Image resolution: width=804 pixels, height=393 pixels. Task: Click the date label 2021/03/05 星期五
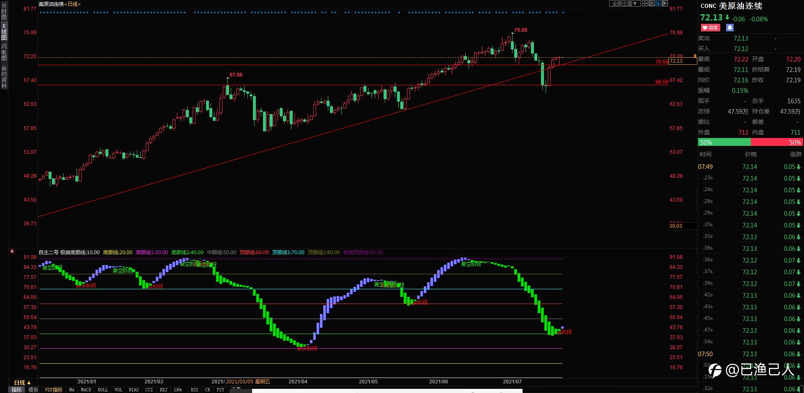tap(248, 382)
